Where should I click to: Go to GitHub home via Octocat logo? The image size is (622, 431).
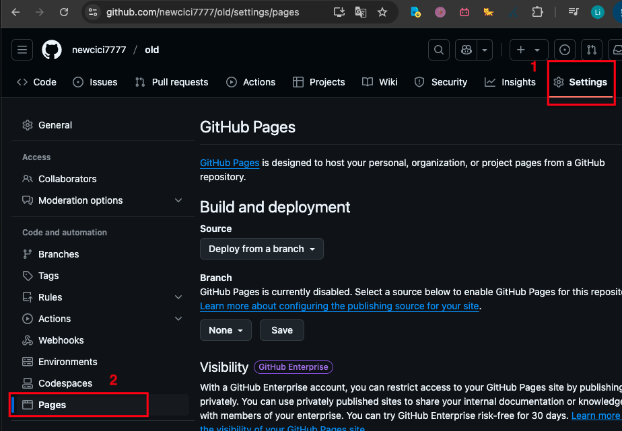point(52,50)
